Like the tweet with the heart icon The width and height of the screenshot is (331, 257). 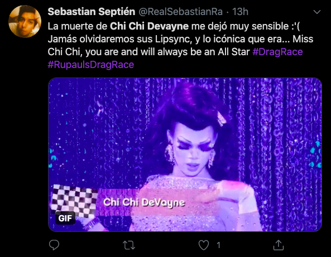tap(204, 245)
